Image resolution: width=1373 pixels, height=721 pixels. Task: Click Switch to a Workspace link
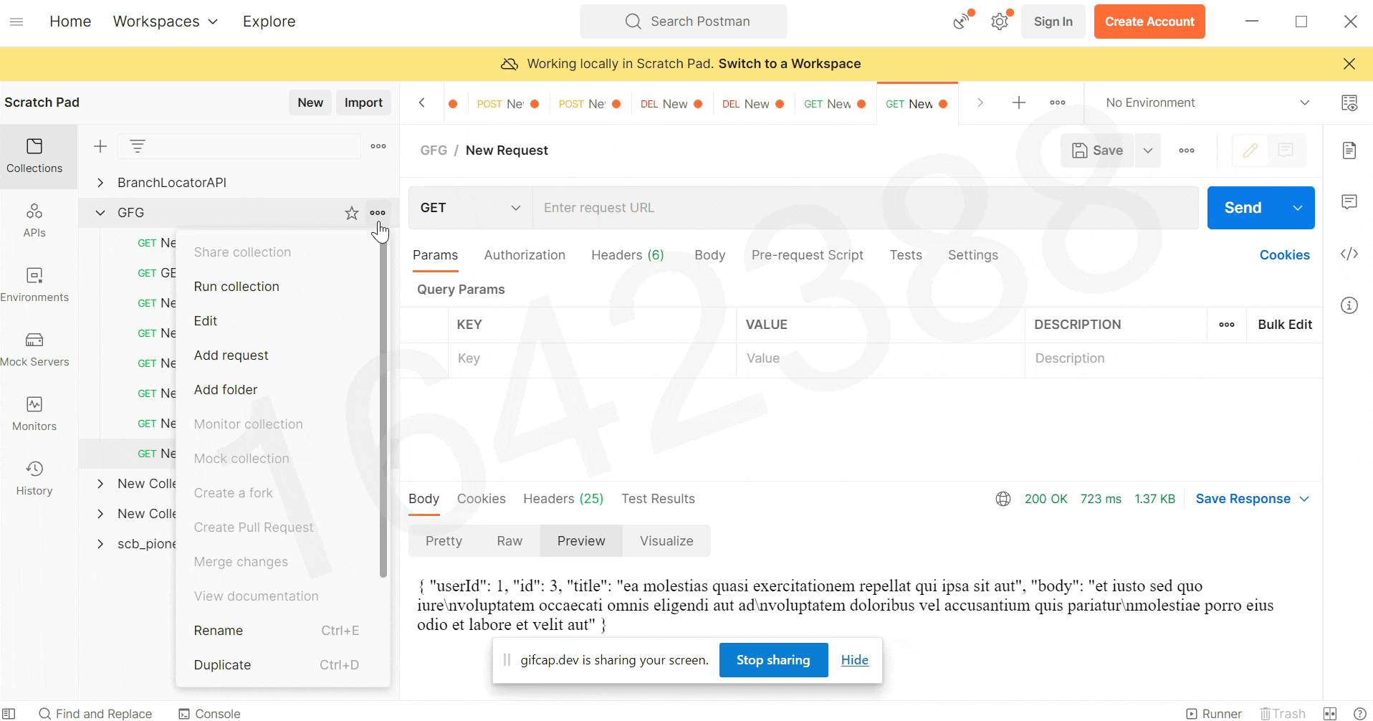tap(790, 64)
